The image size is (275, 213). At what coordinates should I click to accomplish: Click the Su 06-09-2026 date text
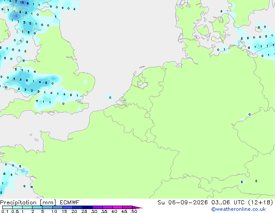point(183,203)
